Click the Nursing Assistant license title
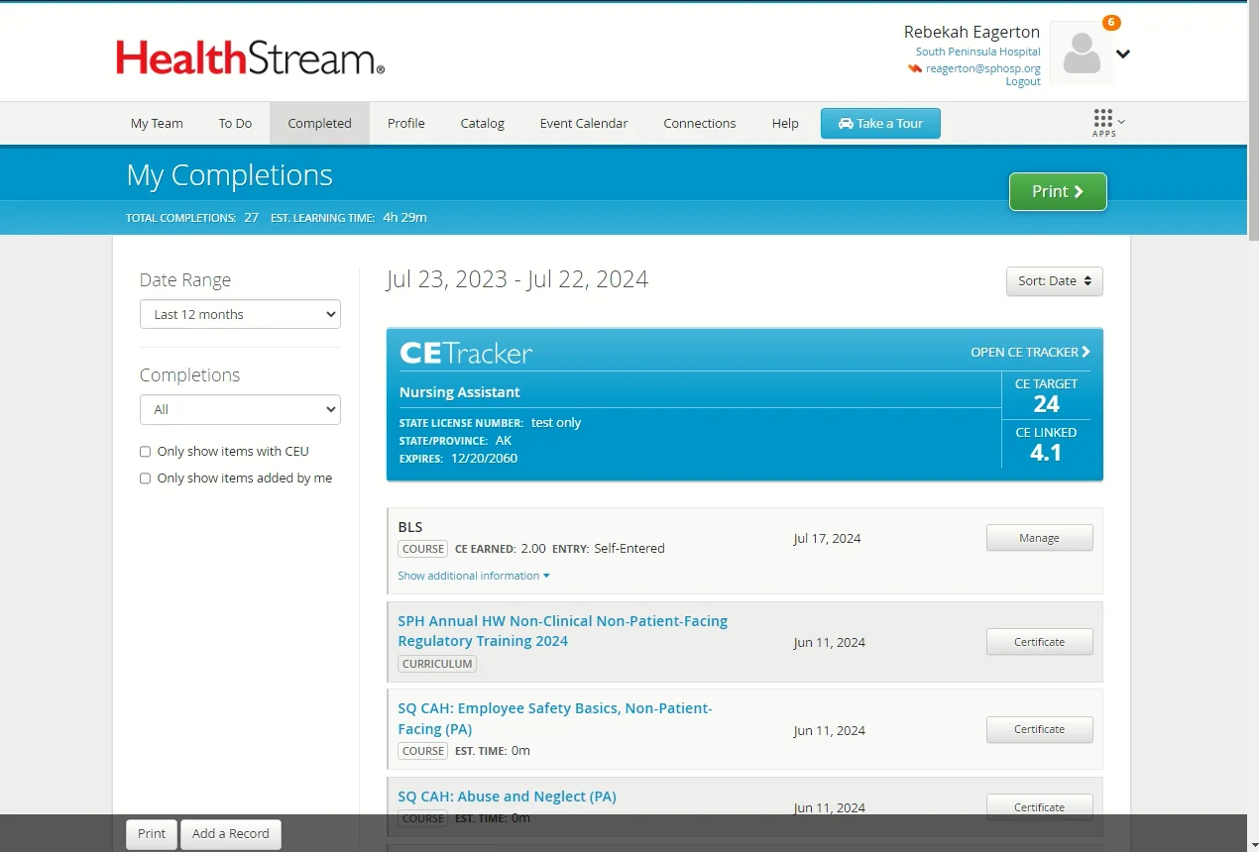 point(459,392)
